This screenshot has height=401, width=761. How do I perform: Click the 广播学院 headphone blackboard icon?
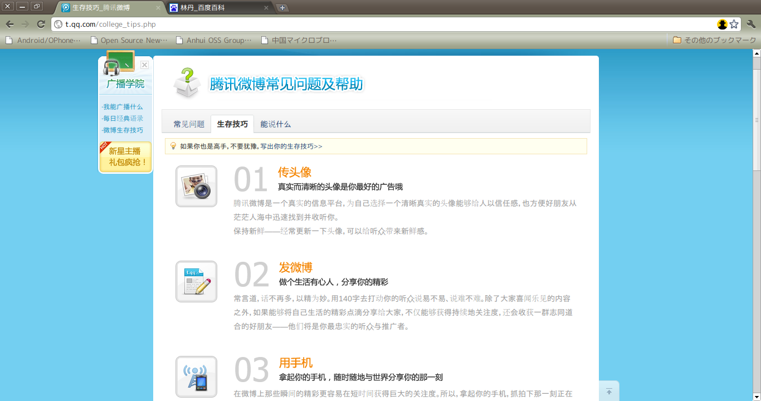click(119, 63)
